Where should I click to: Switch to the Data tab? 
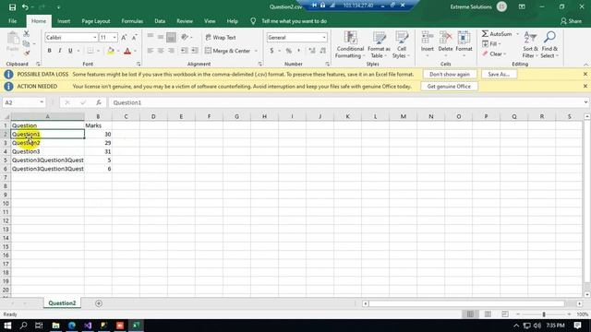tap(160, 21)
